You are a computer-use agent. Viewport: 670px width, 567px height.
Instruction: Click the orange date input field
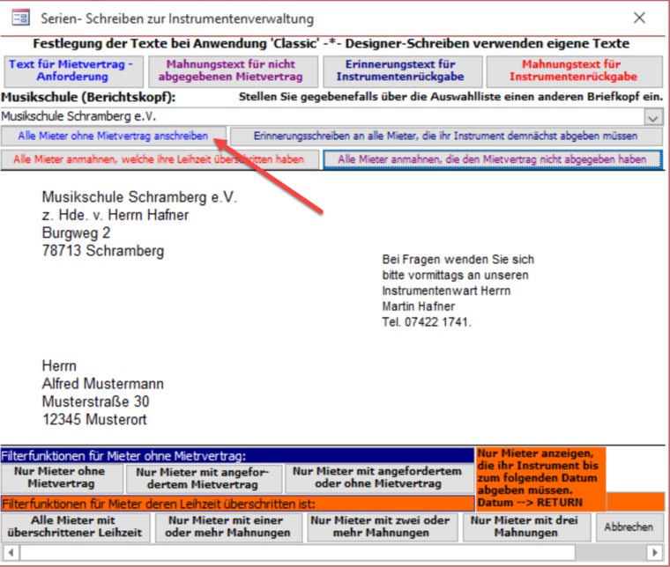coord(635,502)
